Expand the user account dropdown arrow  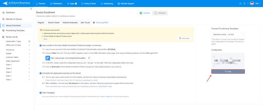260,4
